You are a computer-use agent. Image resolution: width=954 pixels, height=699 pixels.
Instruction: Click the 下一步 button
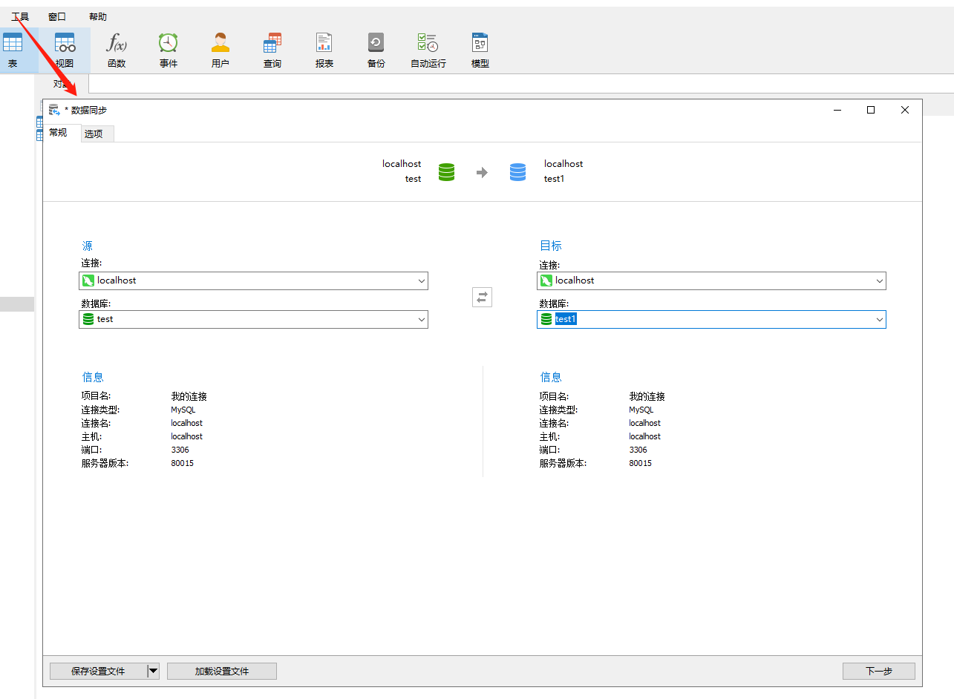(879, 671)
